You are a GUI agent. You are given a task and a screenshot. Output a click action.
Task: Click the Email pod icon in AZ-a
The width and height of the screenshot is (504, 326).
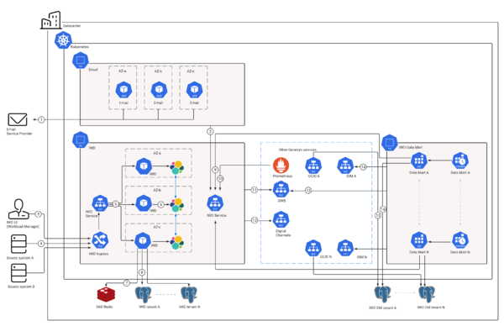click(123, 90)
